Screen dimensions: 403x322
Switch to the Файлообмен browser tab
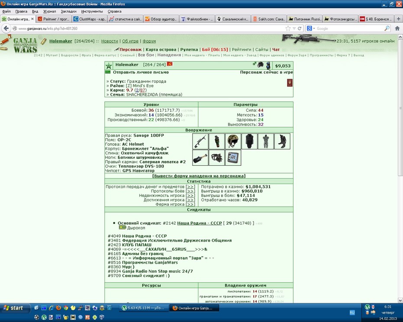pyautogui.click(x=197, y=19)
